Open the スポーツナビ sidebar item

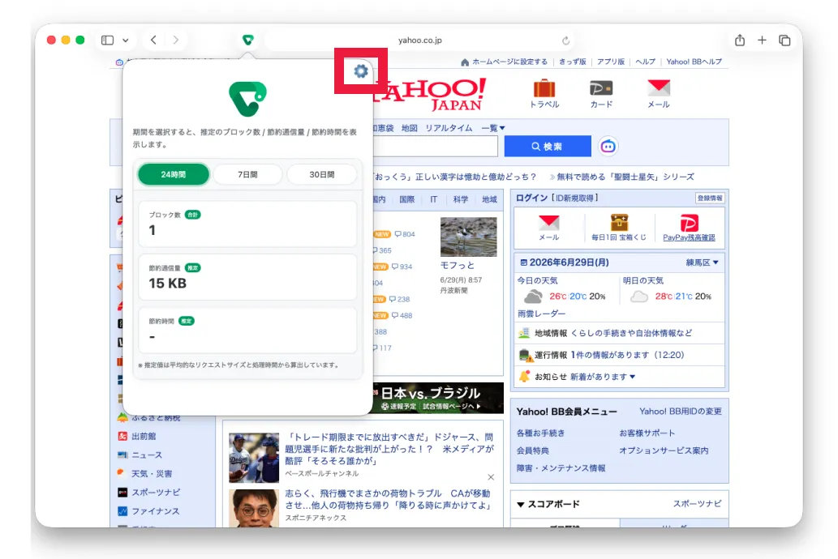click(156, 493)
